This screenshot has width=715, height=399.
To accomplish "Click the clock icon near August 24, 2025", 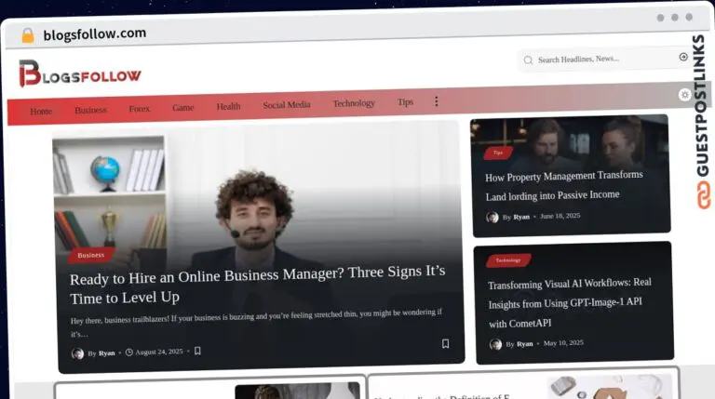I will [129, 352].
